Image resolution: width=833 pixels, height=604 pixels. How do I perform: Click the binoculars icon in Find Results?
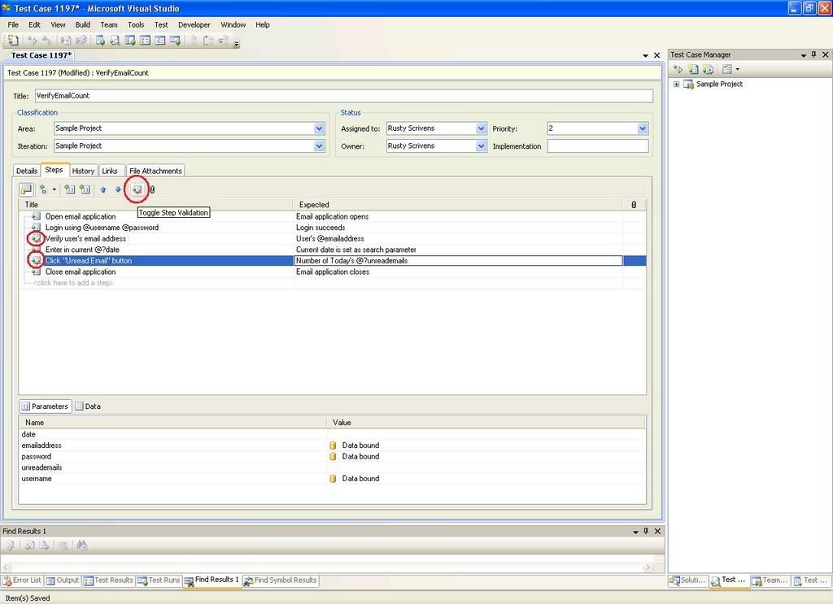[x=82, y=545]
